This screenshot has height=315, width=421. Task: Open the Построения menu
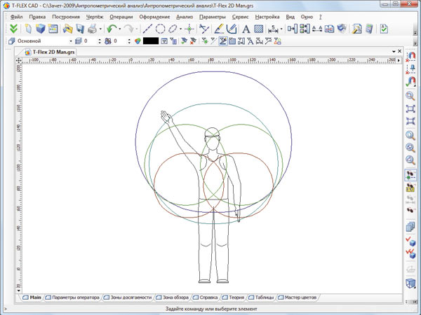pyautogui.click(x=66, y=17)
